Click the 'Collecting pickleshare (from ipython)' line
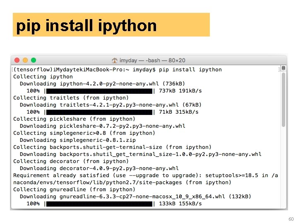Viewport: 298px width, 224px height. pyautogui.click(x=74, y=119)
